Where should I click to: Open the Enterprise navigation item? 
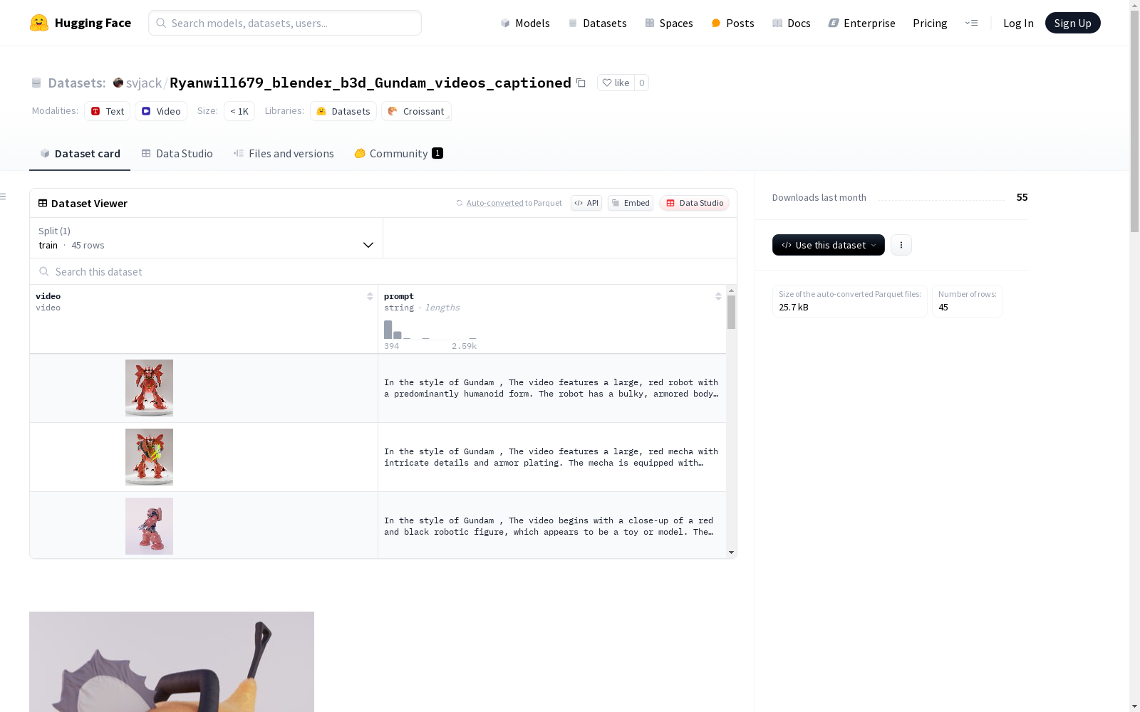click(x=861, y=23)
